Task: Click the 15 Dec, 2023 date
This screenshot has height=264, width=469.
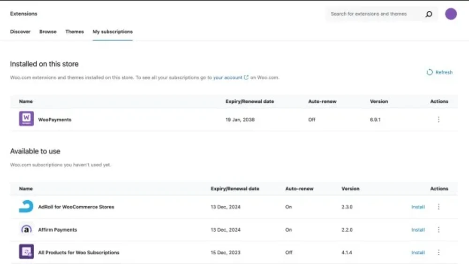Action: [225, 252]
